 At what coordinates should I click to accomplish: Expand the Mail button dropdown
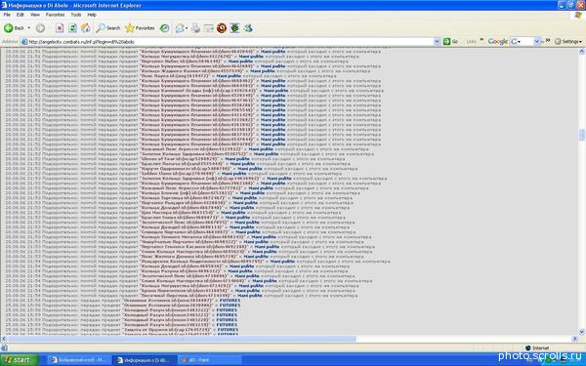pyautogui.click(x=187, y=28)
